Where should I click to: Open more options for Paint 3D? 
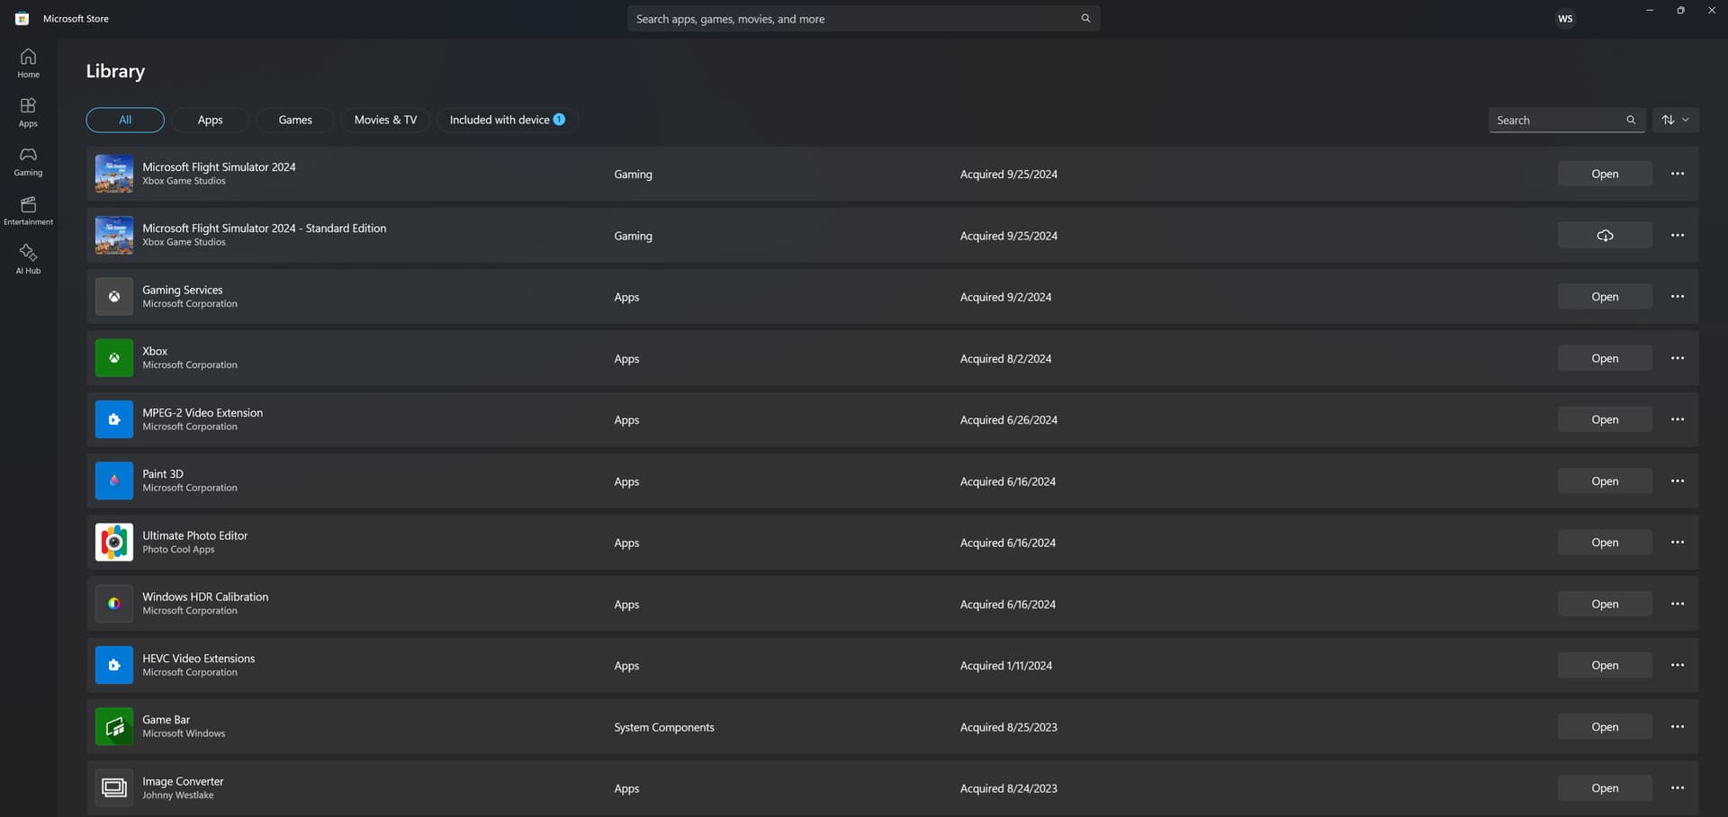click(x=1678, y=481)
